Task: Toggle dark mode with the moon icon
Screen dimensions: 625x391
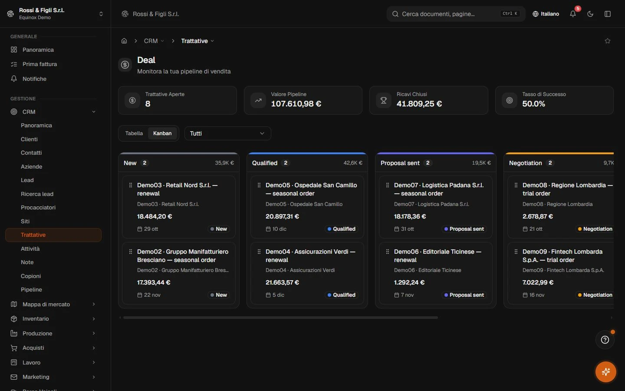Action: pos(590,14)
